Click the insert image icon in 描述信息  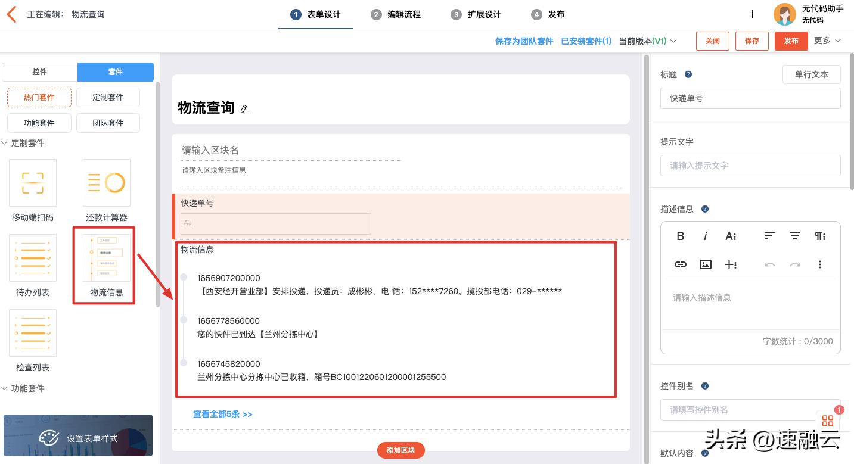(705, 264)
